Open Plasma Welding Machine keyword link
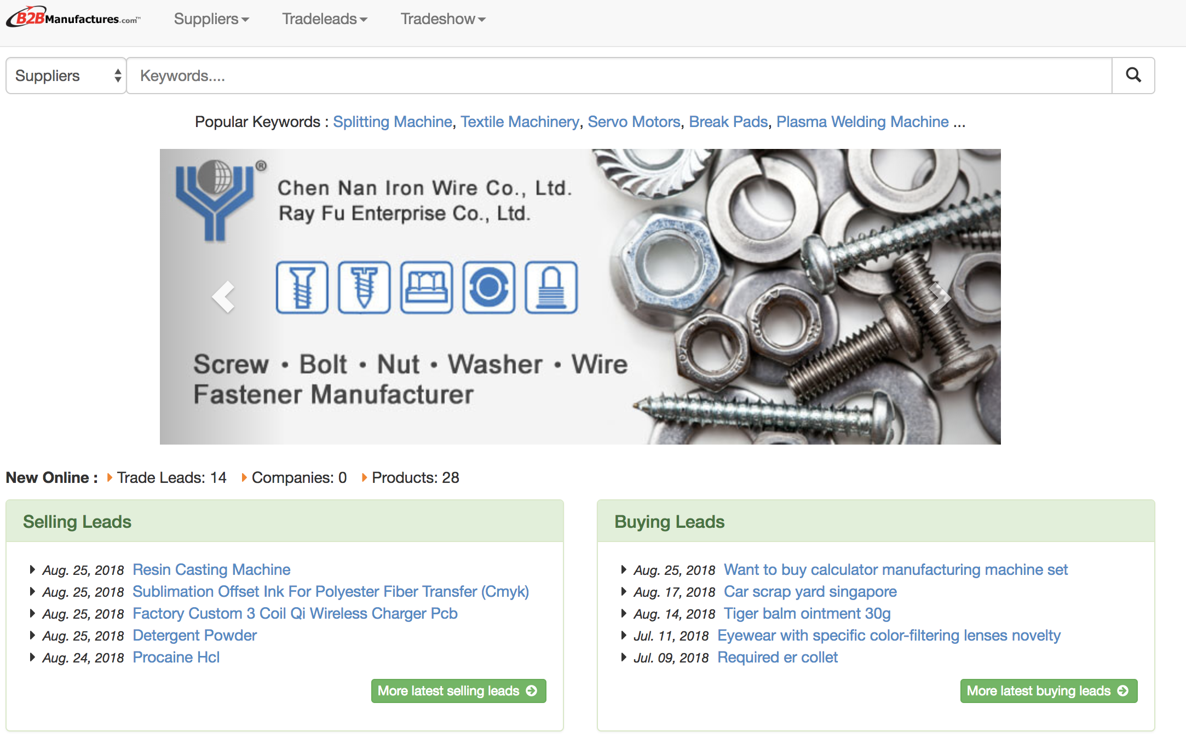 (862, 122)
